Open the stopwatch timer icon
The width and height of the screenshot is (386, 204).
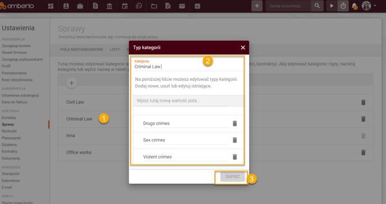(343, 6)
